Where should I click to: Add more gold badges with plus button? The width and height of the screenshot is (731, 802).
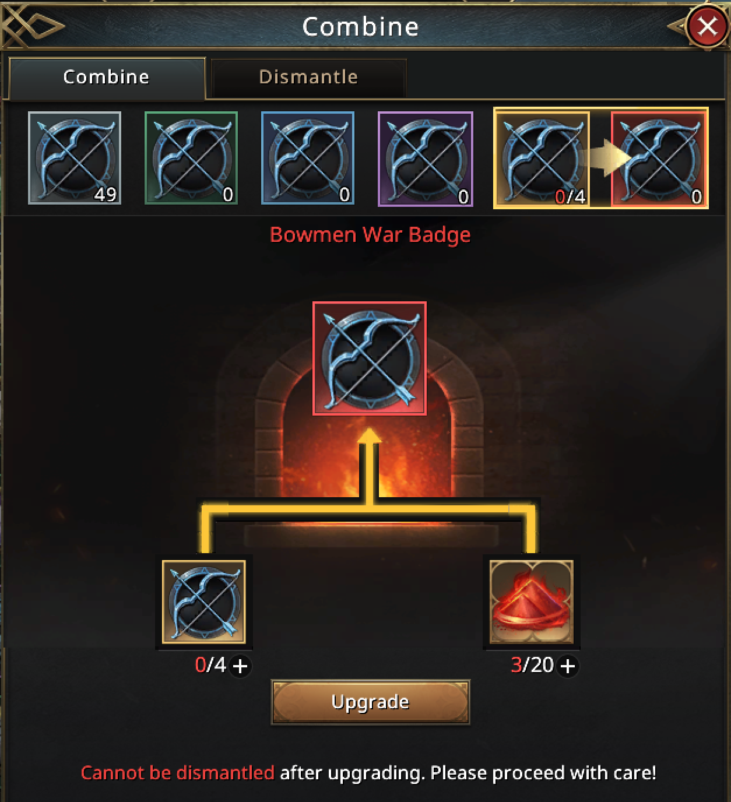pyautogui.click(x=240, y=666)
